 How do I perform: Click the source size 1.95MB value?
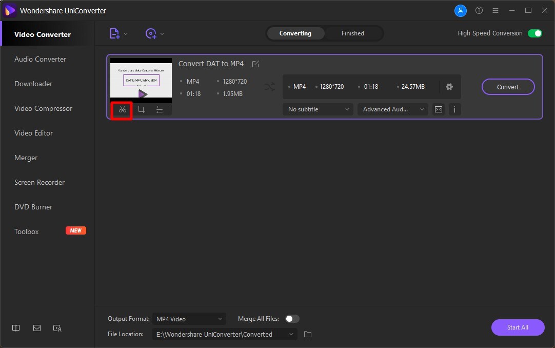[232, 94]
